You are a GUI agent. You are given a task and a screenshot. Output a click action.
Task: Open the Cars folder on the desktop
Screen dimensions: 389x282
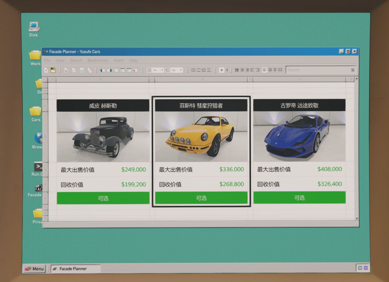coord(36,114)
